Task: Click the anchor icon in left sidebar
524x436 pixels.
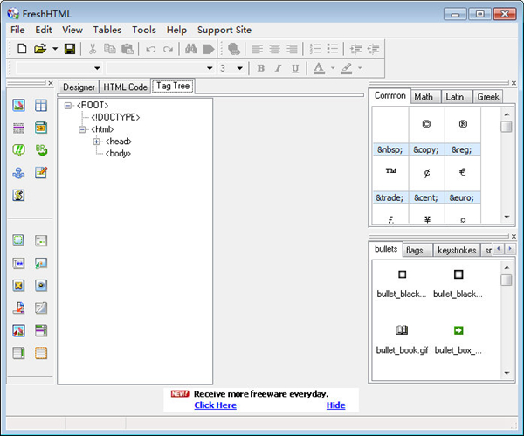Action: point(18,173)
